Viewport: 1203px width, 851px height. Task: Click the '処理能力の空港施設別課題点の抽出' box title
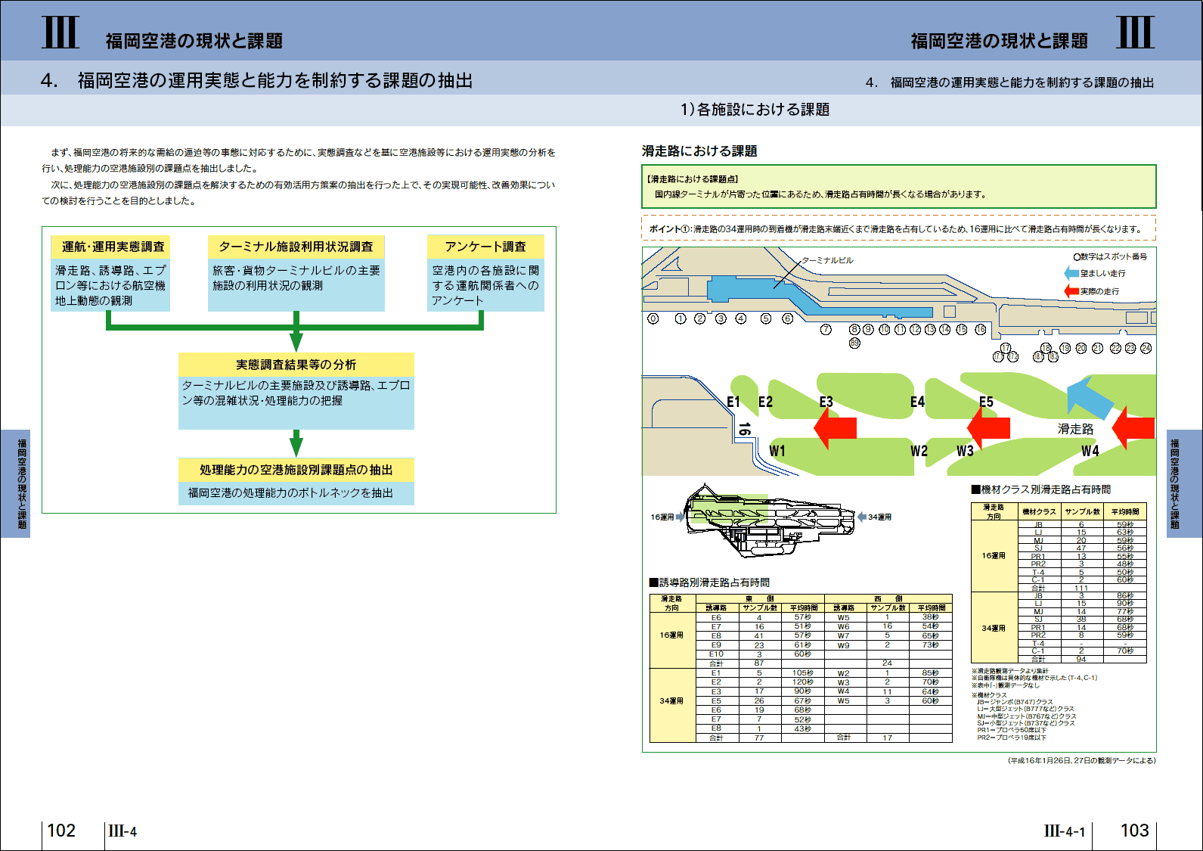[x=296, y=470]
